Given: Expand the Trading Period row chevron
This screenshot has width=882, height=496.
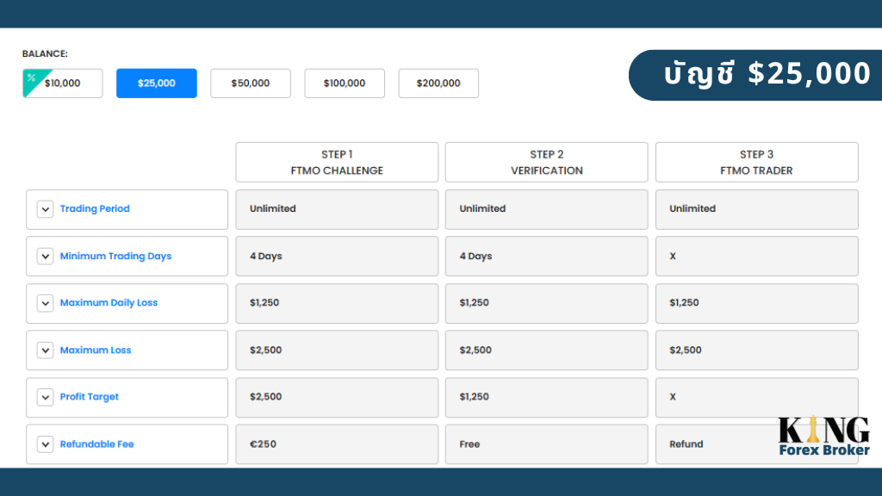Looking at the screenshot, I should pos(45,209).
